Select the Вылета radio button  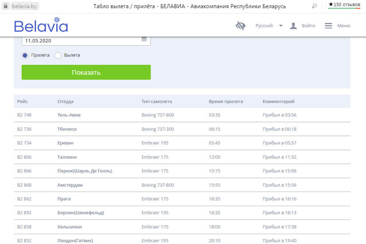(58, 56)
